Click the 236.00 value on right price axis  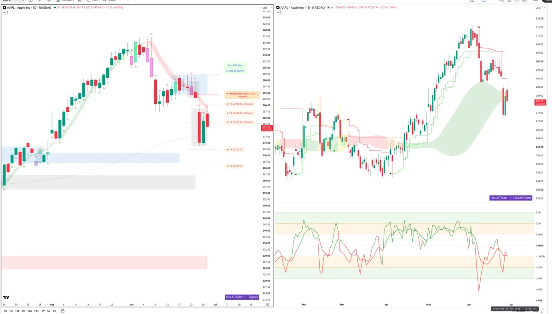coord(540,199)
